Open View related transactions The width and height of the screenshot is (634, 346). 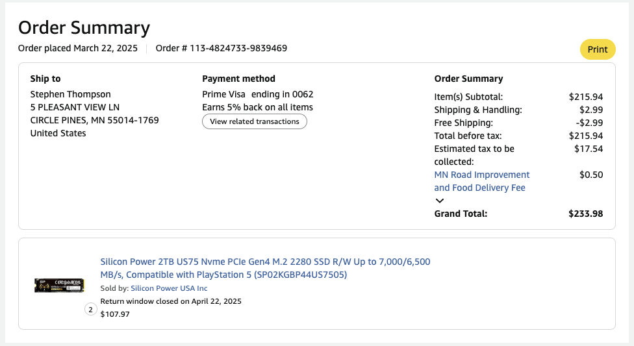click(254, 121)
